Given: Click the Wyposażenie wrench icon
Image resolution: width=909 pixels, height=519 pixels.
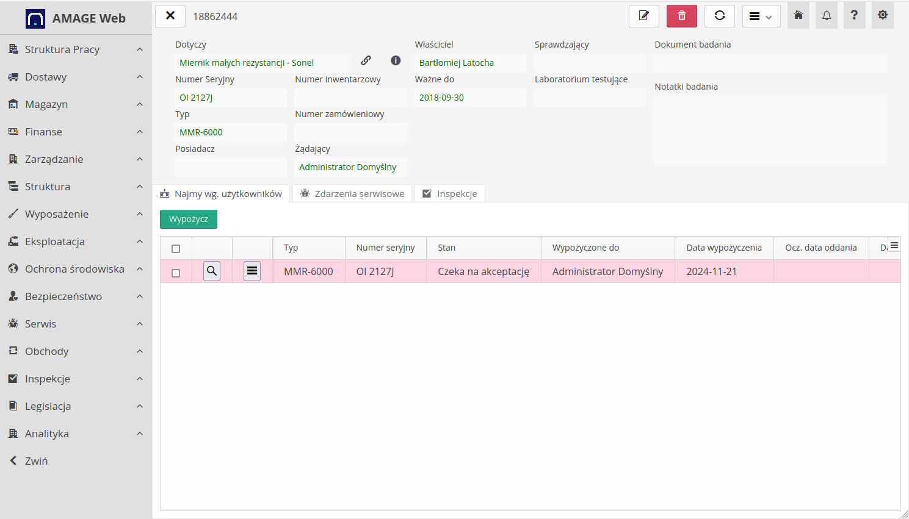Looking at the screenshot, I should point(13,214).
